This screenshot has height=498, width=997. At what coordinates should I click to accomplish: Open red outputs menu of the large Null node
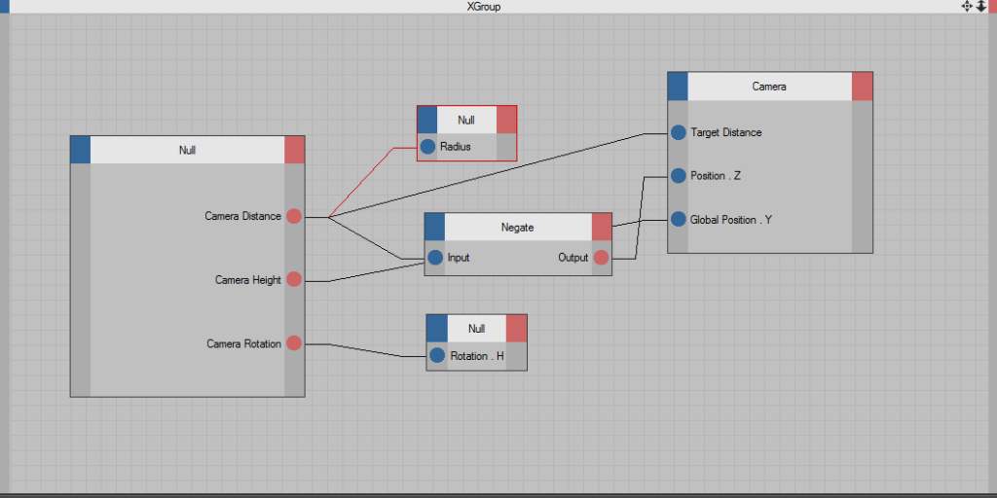[294, 150]
